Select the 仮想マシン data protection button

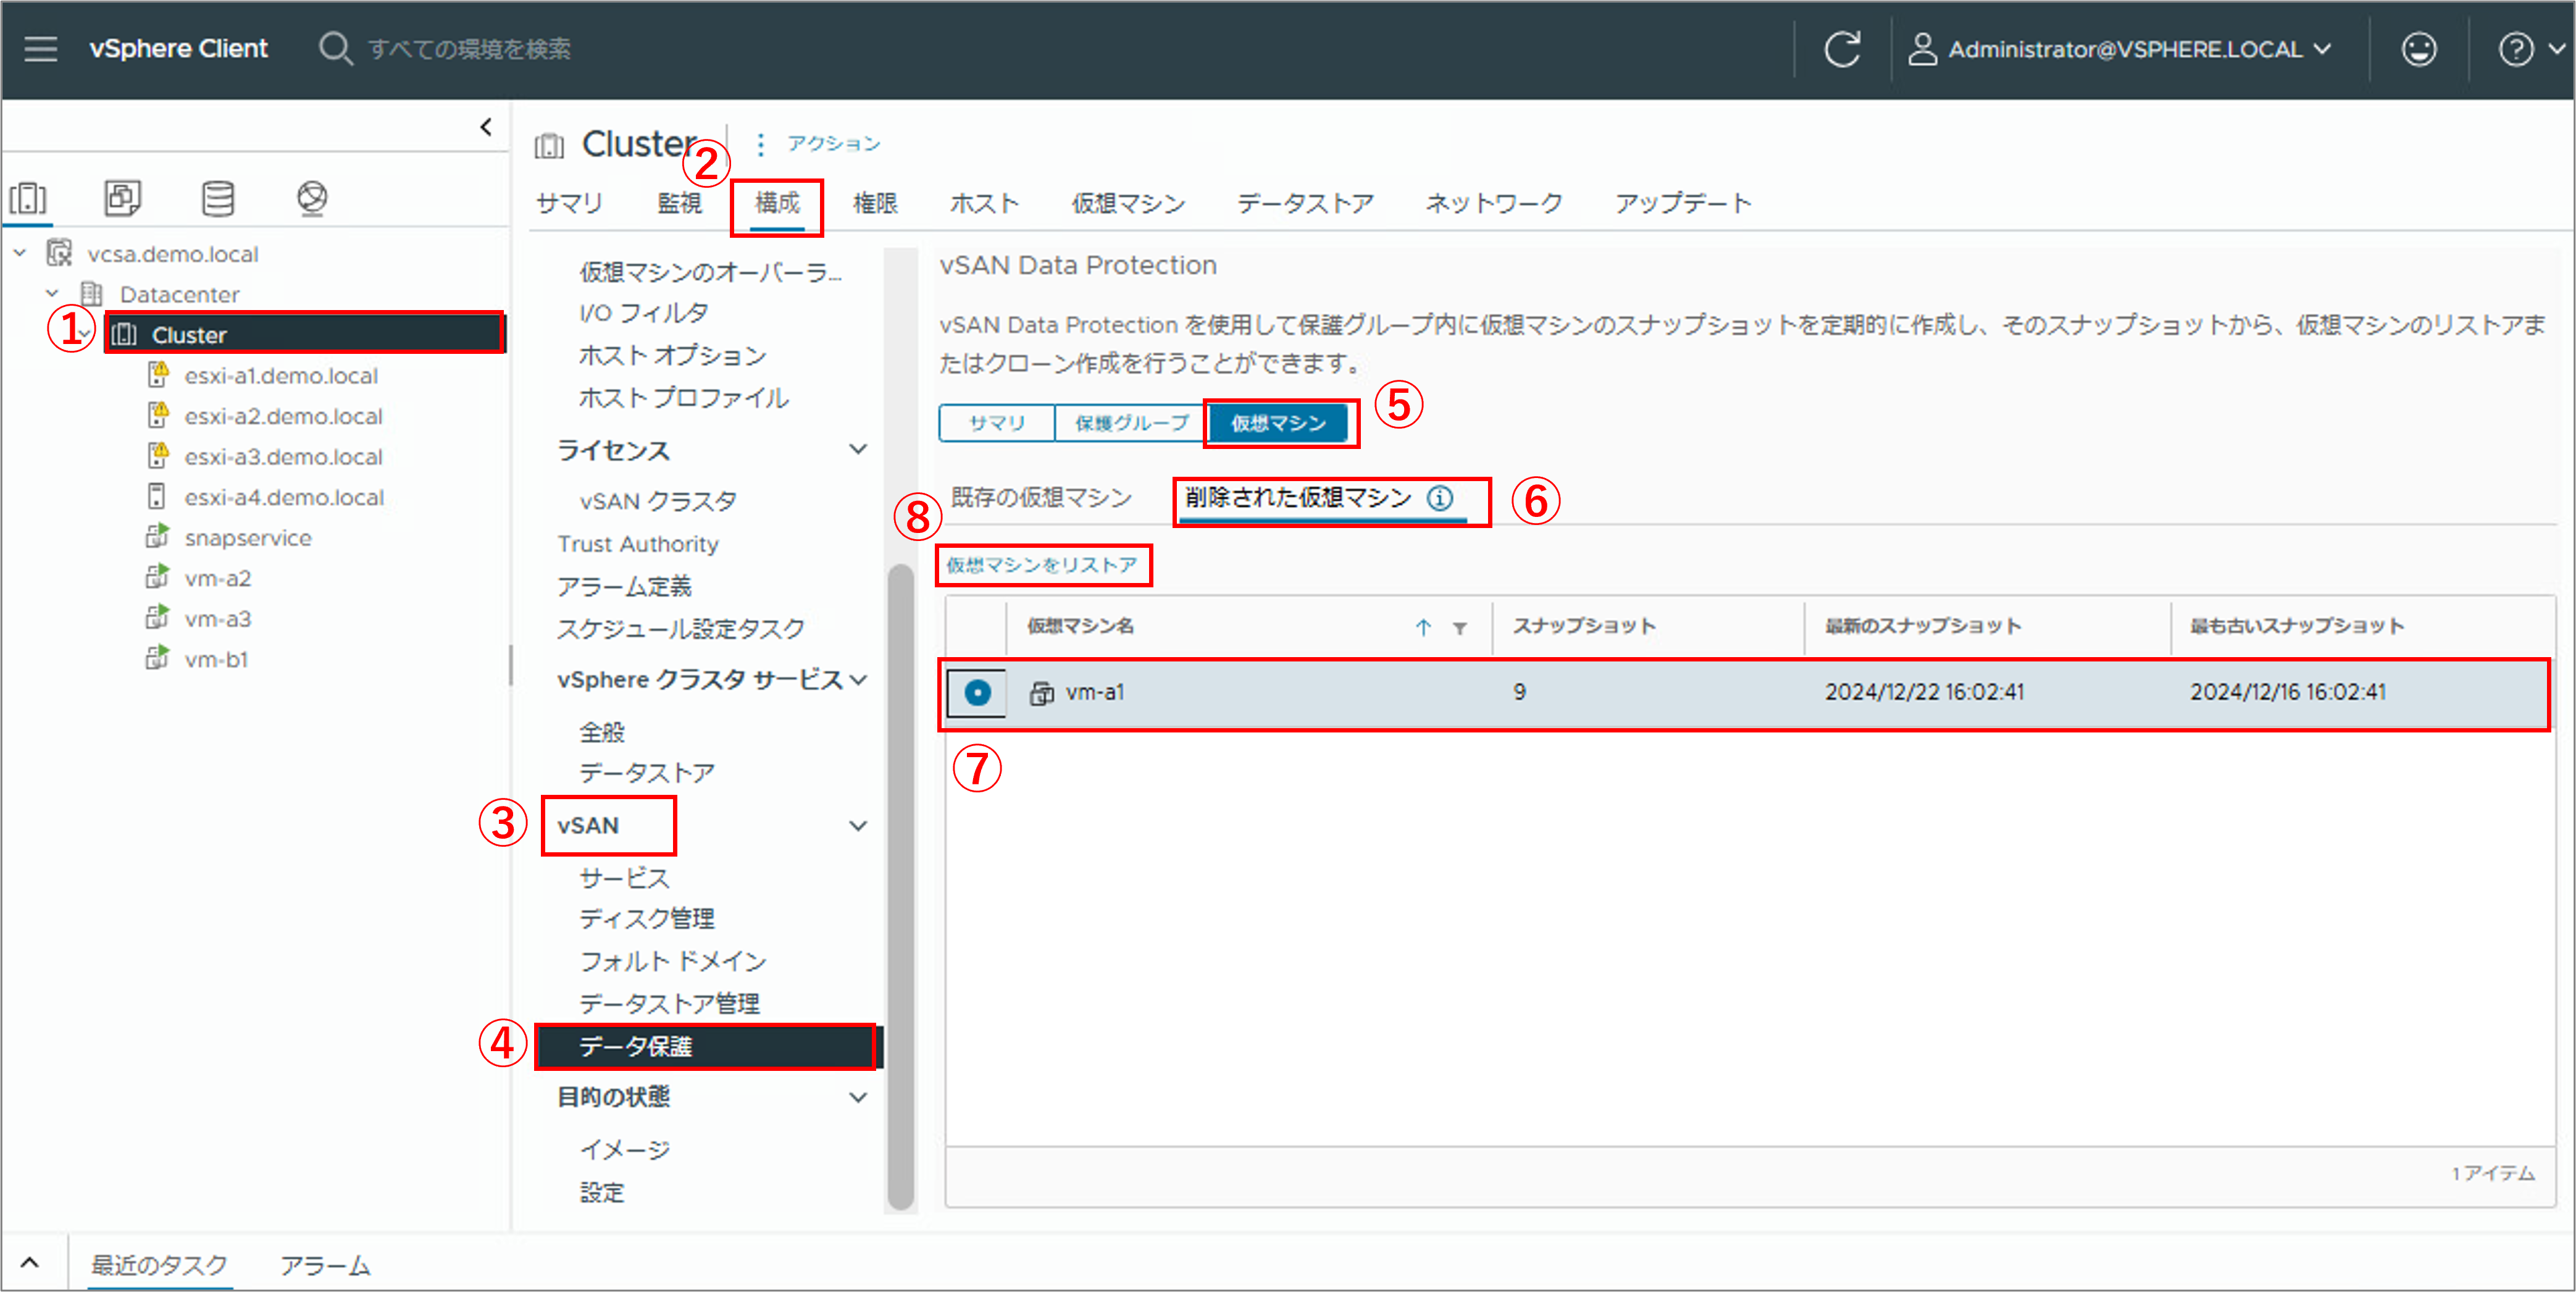pyautogui.click(x=1278, y=422)
